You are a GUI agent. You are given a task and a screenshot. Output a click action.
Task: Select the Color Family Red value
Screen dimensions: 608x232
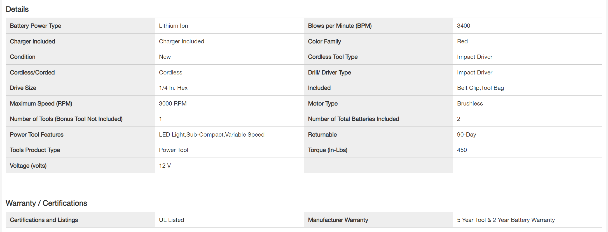coord(462,41)
